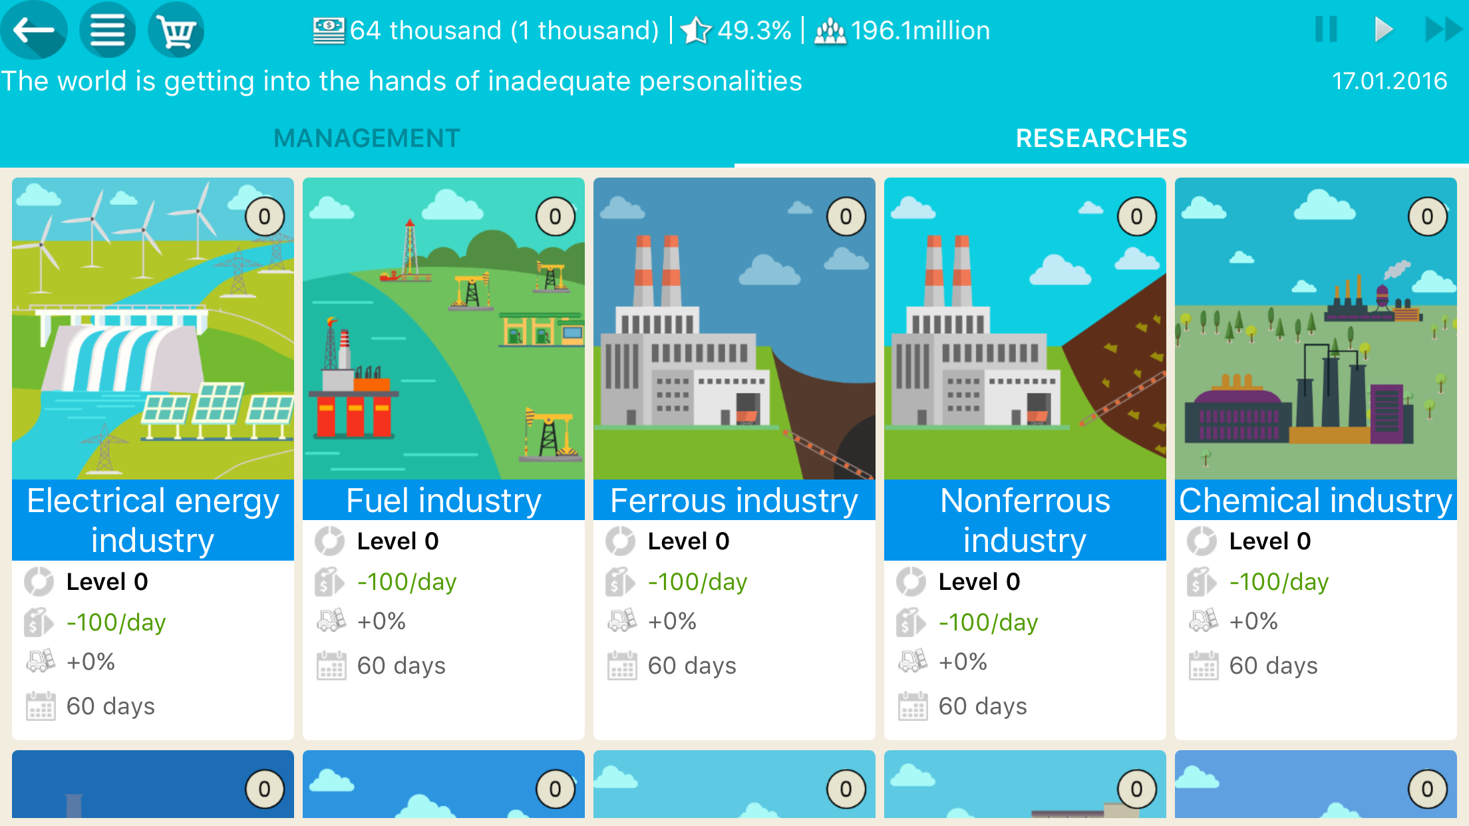Open the hamburger menu
1469x826 pixels.
[x=108, y=30]
